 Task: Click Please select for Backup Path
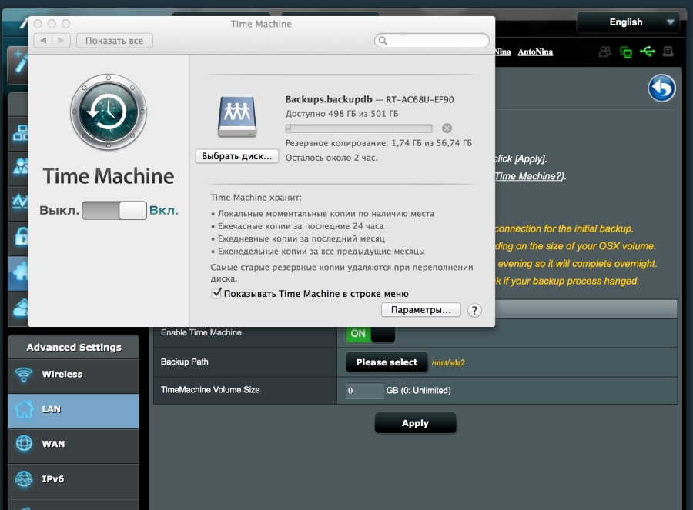(387, 362)
